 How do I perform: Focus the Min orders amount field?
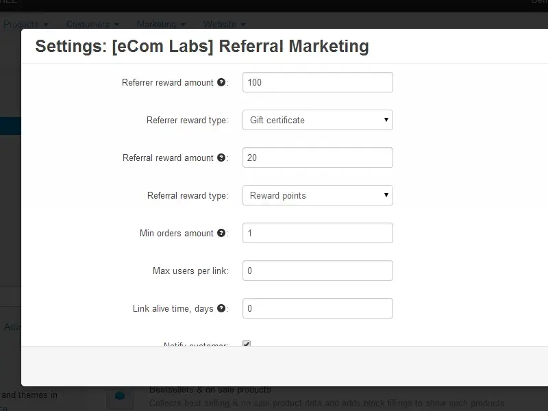(x=318, y=233)
